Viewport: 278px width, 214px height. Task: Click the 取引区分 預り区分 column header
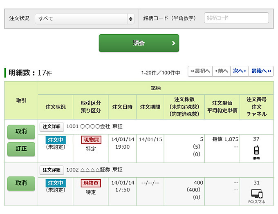click(91, 107)
